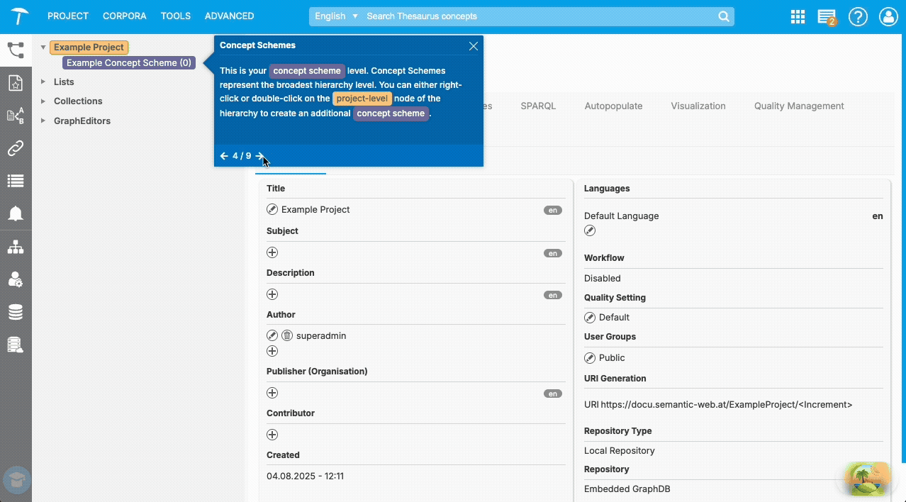Image resolution: width=906 pixels, height=502 pixels.
Task: Click the user management icon with gear
Action: [16, 279]
